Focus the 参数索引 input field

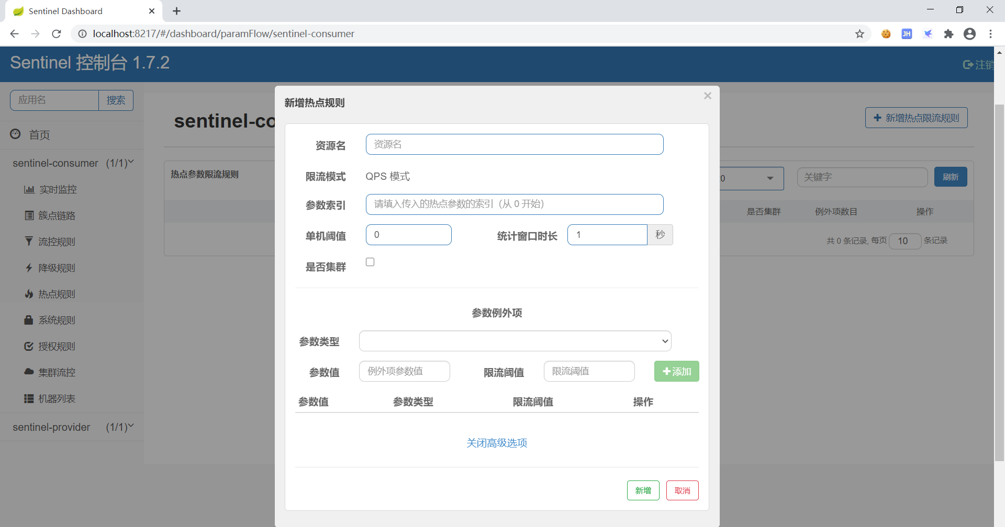515,204
